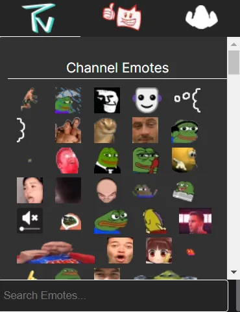Image resolution: width=240 pixels, height=312 pixels.
Task: Choose the red glowing face emote
Action: [x=67, y=161]
